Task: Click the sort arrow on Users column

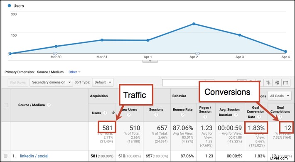Action: click(113, 113)
